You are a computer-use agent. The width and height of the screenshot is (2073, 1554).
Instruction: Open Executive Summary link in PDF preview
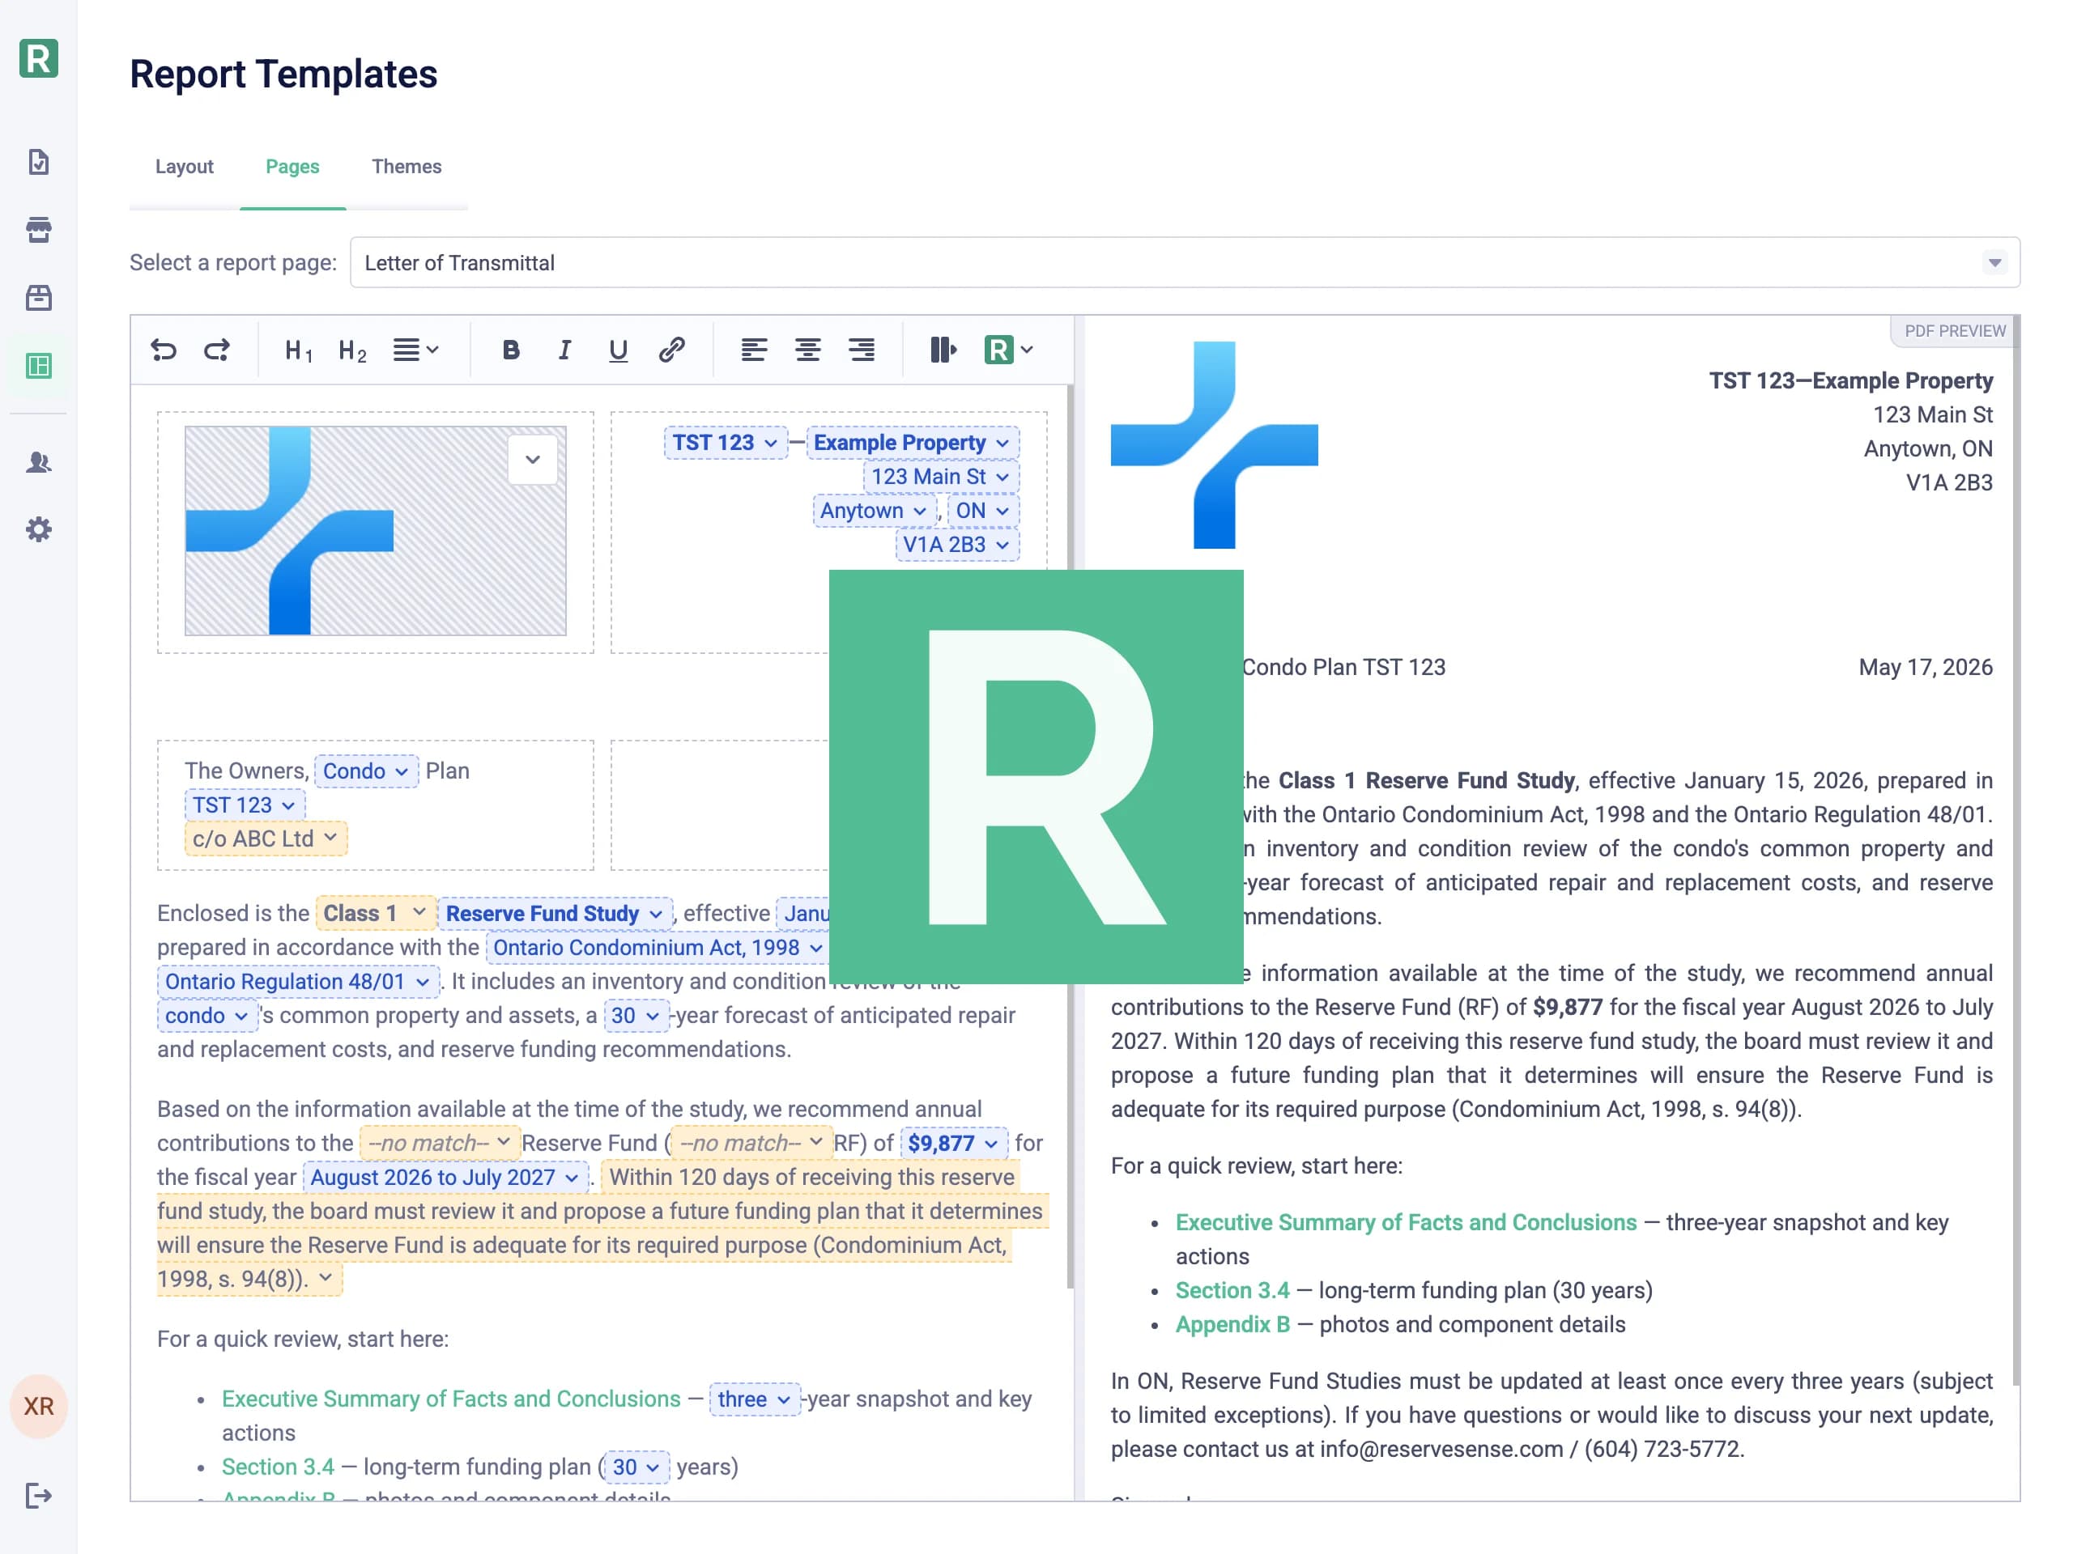[1406, 1222]
